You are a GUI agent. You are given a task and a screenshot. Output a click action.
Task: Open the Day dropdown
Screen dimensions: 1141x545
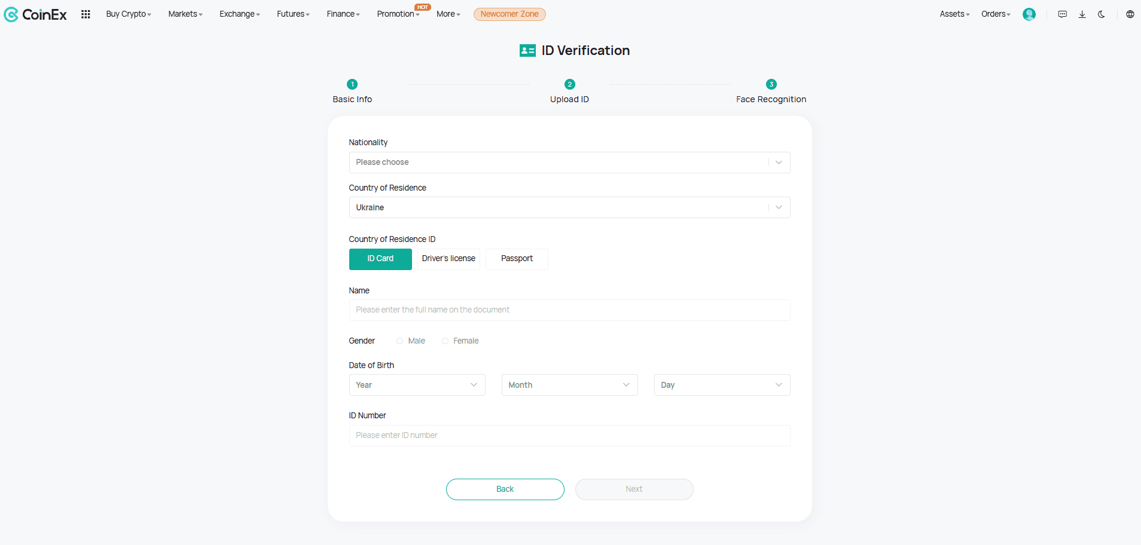tap(722, 385)
